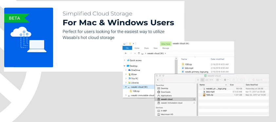
Task: Select wasabi-immutable-cloud in Finder sidebar
Action: click(172, 103)
